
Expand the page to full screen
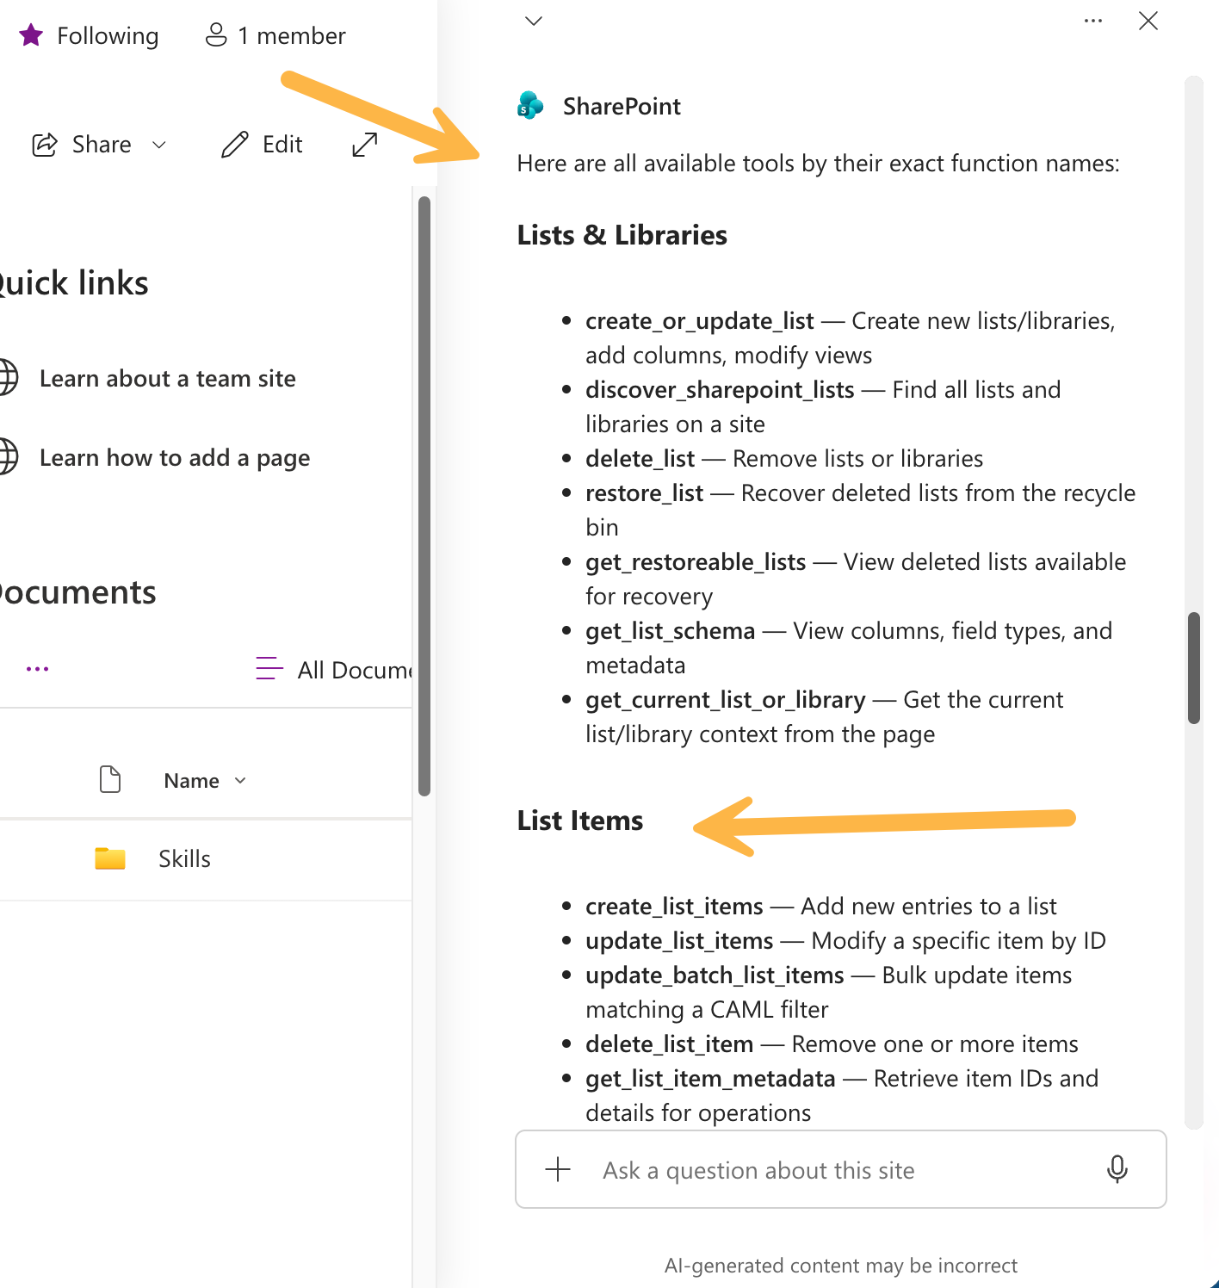365,145
